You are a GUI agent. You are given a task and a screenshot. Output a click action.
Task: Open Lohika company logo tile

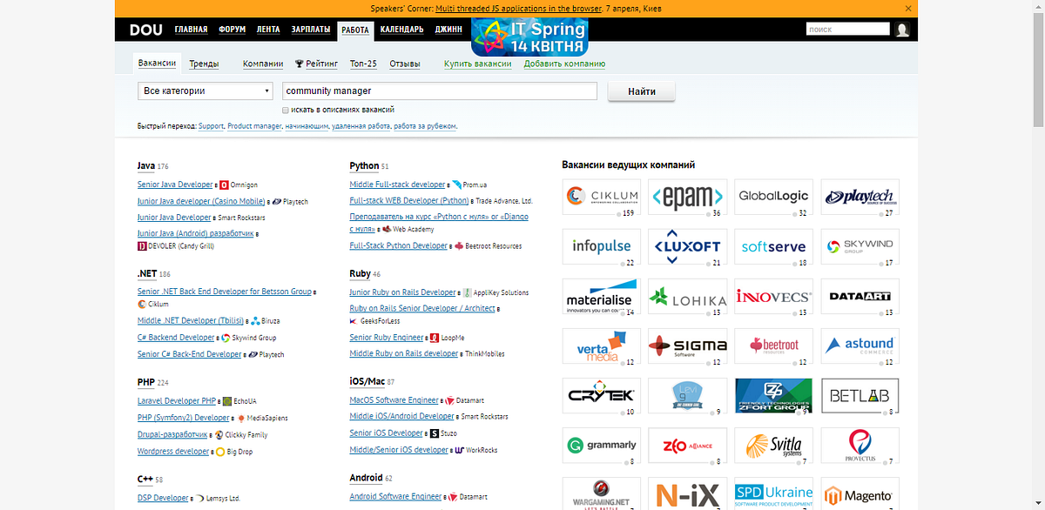click(688, 297)
